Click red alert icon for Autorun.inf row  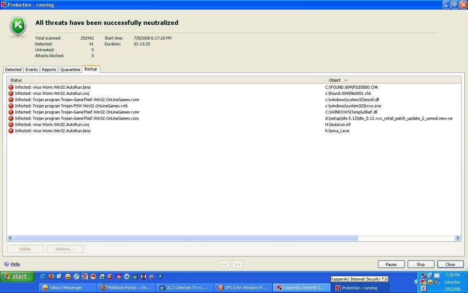[x=11, y=125]
